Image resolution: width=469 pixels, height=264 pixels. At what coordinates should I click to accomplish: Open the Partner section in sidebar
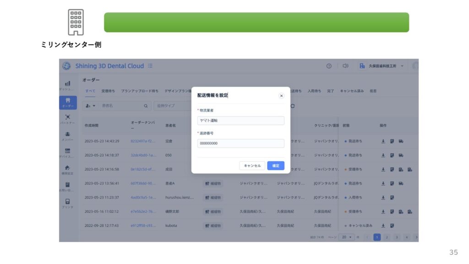click(x=68, y=119)
